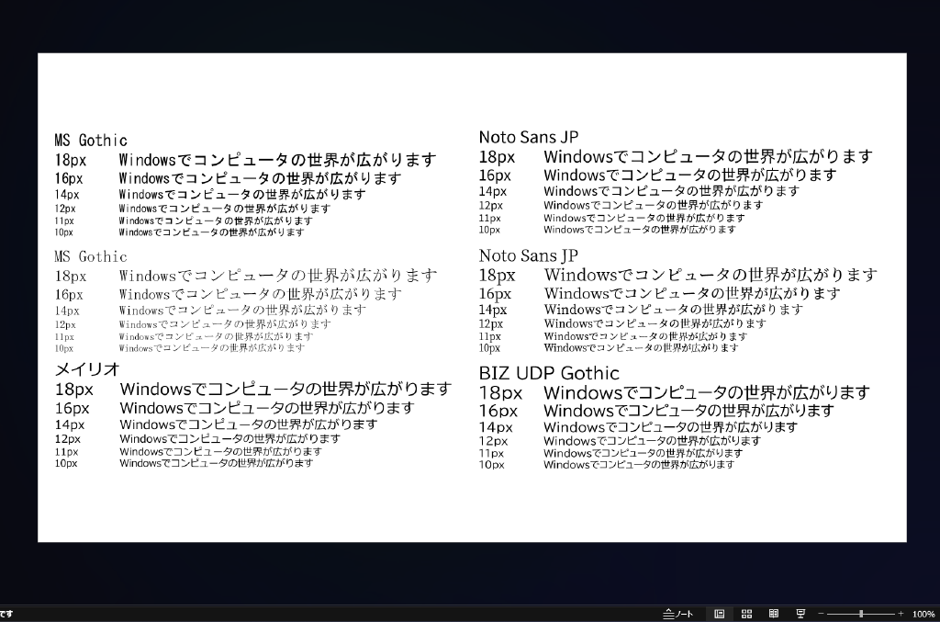Select the MS Gothic heading on the slide

[90, 140]
